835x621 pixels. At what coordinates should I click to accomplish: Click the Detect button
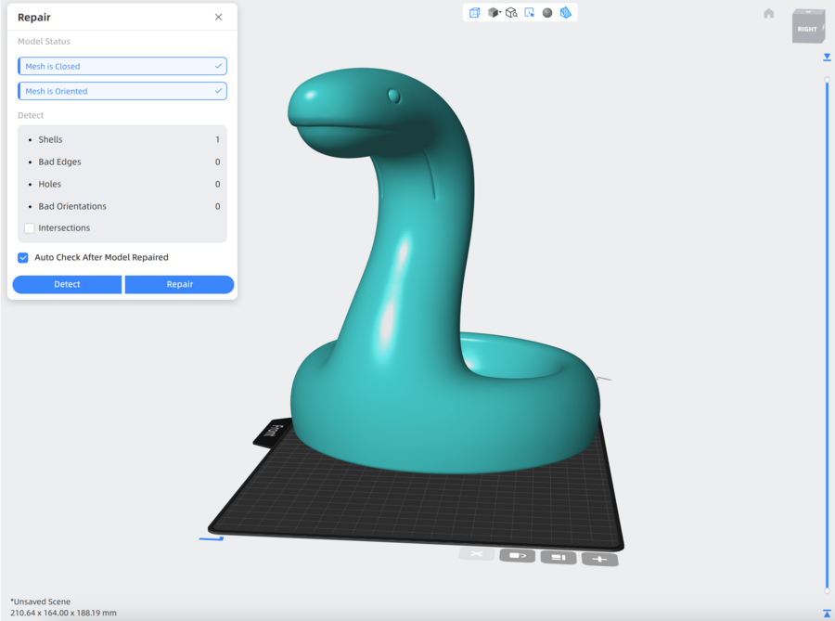point(67,284)
